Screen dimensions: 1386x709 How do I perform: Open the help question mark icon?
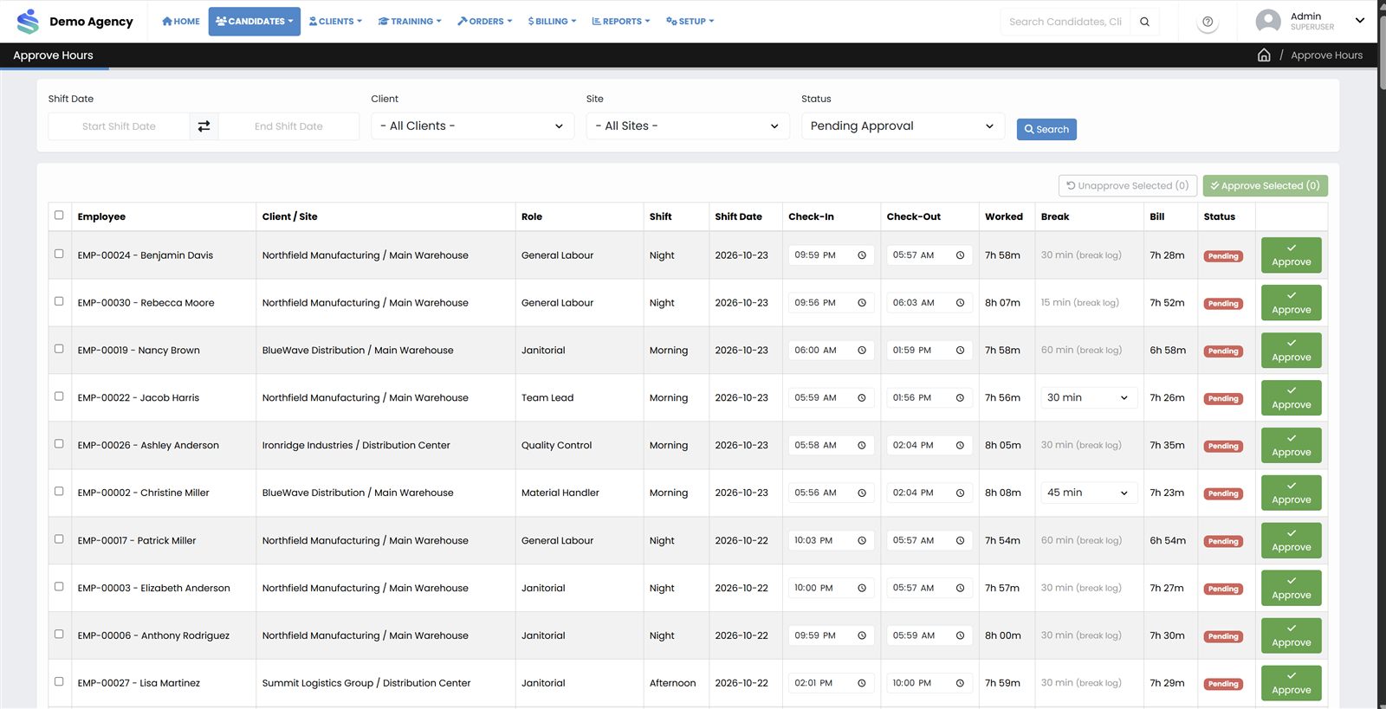[1208, 22]
